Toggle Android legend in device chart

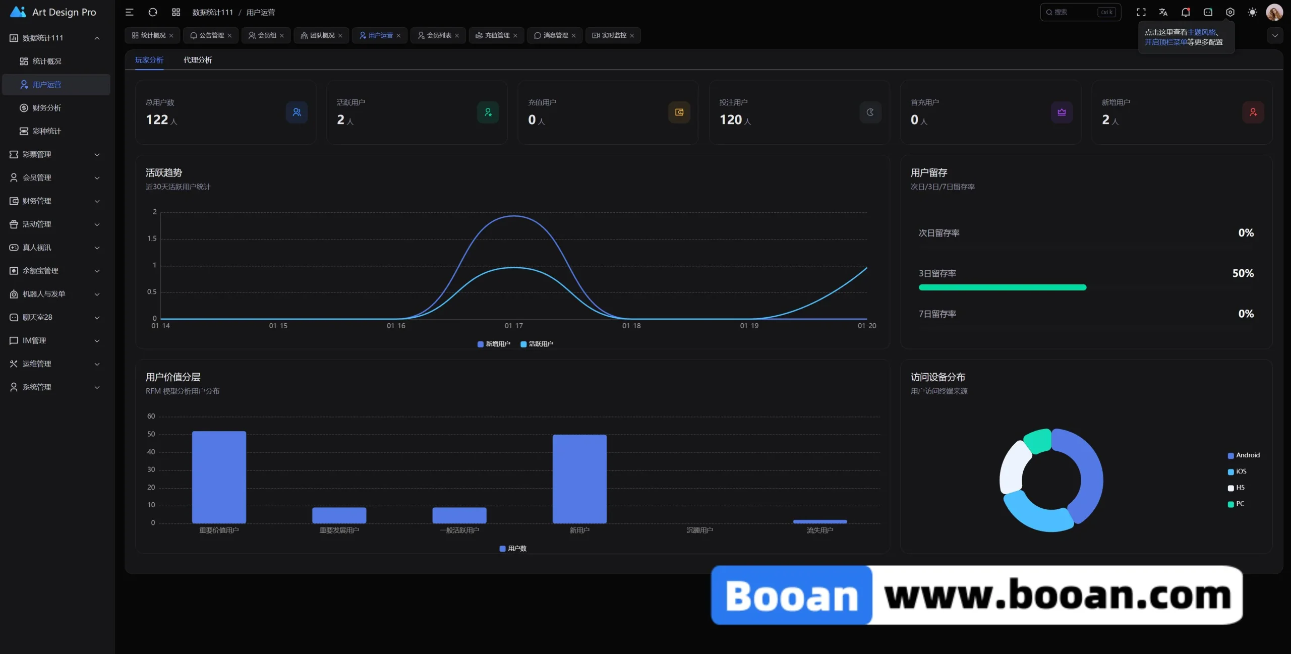(x=1244, y=455)
